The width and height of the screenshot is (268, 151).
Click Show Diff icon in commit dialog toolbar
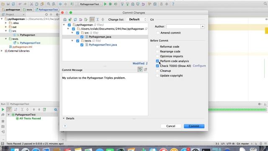click(x=65, y=20)
